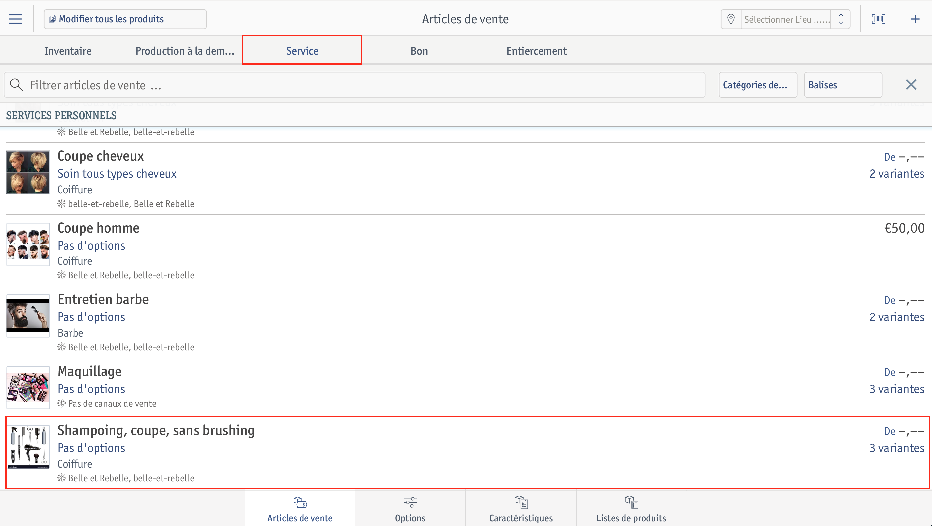Viewport: 932px width, 526px height.
Task: Click the Maquillage thumbnail
Action: pos(28,388)
